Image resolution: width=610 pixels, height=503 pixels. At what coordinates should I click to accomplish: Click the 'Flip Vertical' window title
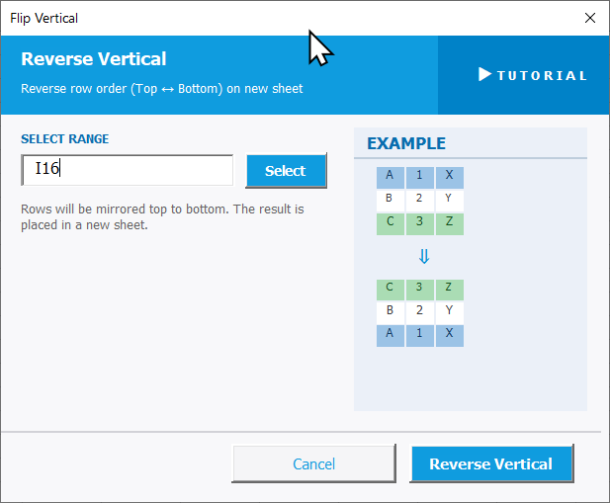pos(44,18)
